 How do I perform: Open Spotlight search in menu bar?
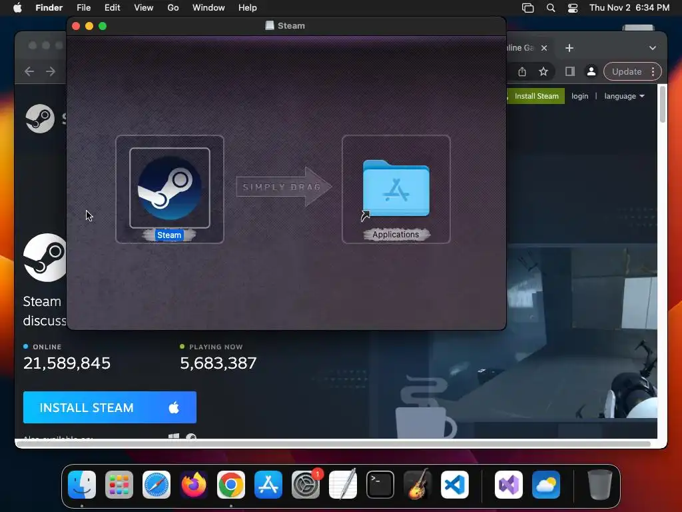pyautogui.click(x=551, y=8)
